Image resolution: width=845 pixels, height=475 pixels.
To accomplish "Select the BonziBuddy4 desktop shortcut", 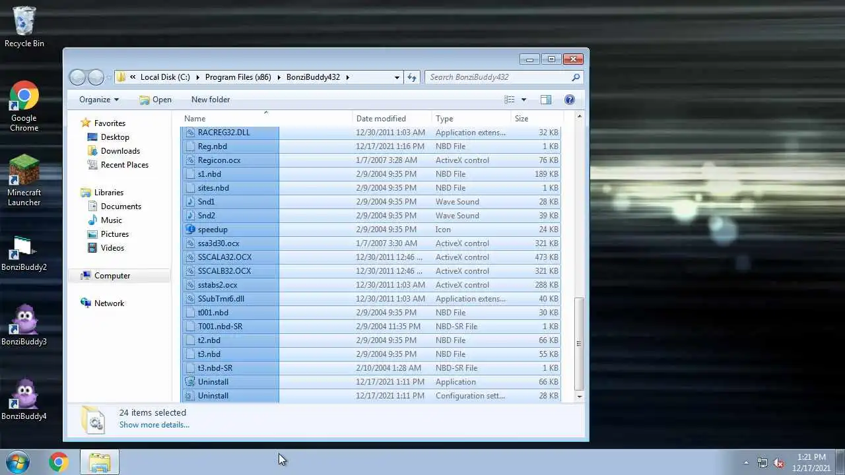I will (24, 399).
